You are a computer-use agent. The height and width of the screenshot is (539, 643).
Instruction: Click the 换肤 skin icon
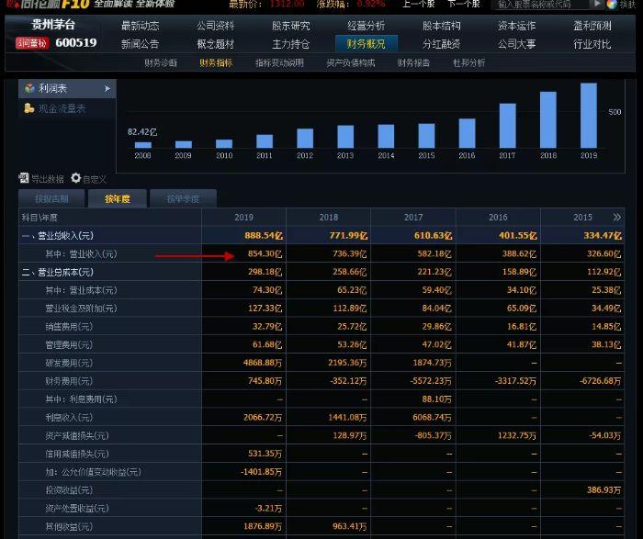click(612, 4)
